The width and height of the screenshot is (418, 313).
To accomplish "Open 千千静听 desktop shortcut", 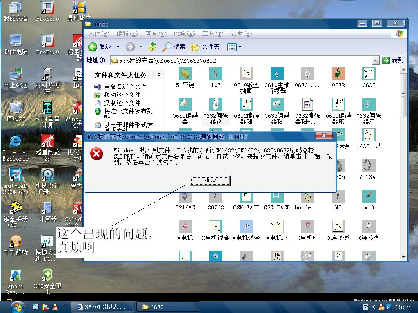I will point(16,245).
